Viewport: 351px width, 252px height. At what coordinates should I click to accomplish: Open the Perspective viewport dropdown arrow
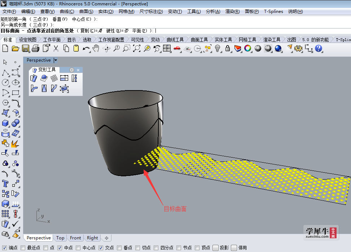56,60
